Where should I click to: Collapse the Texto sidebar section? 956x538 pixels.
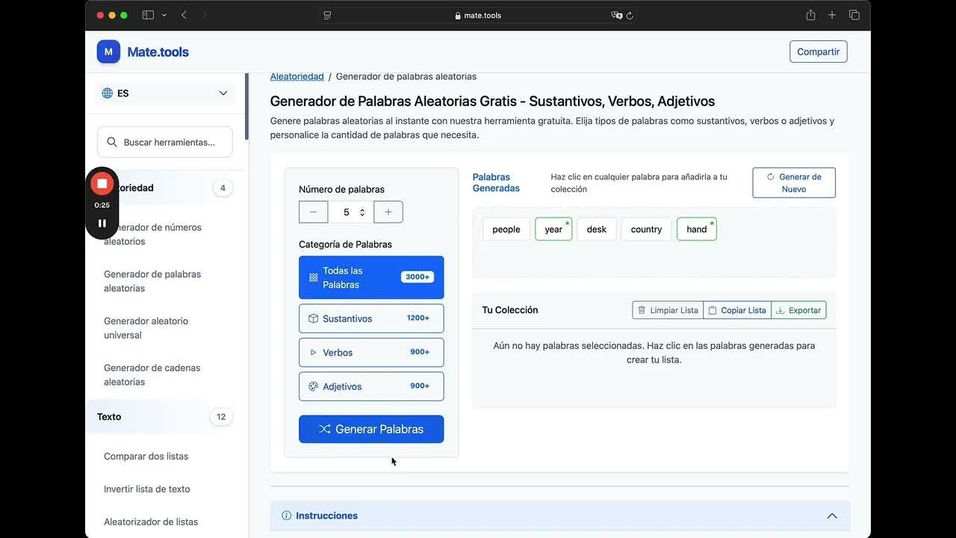point(165,417)
